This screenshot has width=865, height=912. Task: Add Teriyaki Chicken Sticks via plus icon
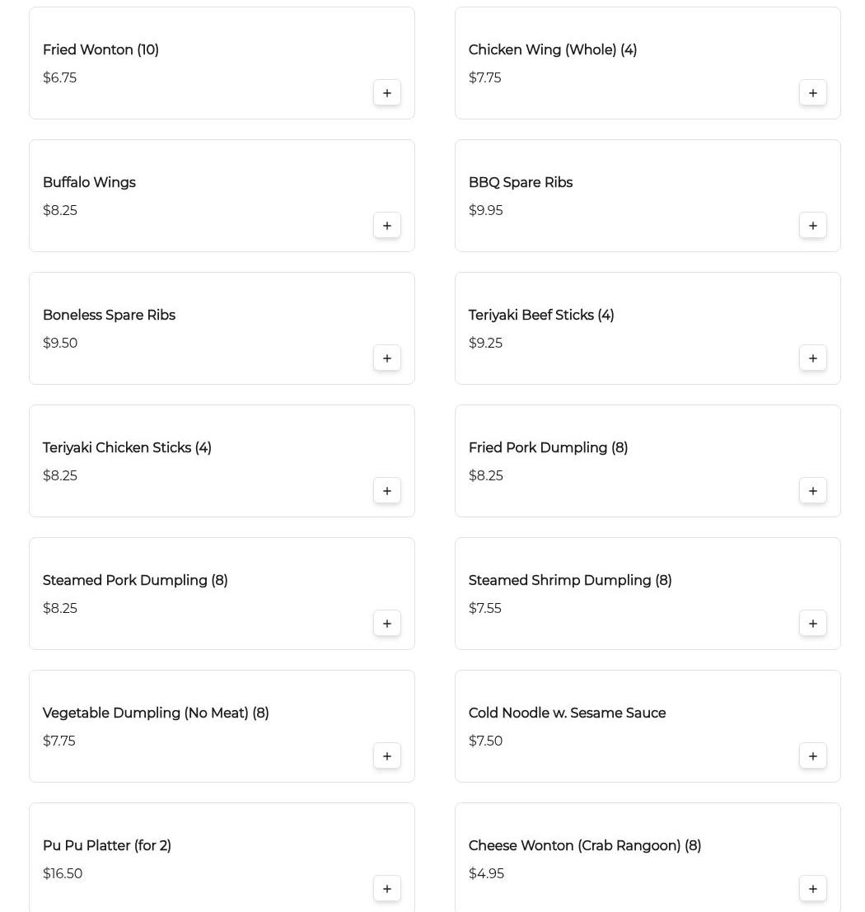(387, 491)
